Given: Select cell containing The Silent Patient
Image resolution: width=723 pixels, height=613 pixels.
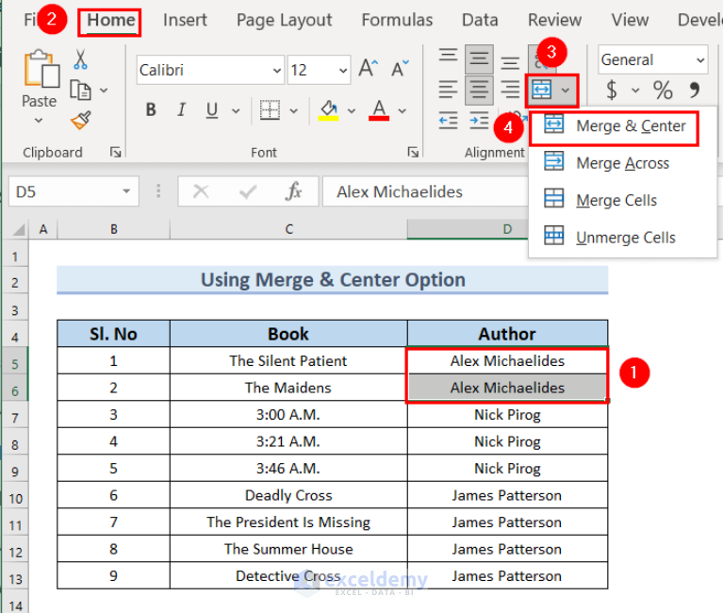Looking at the screenshot, I should (288, 360).
